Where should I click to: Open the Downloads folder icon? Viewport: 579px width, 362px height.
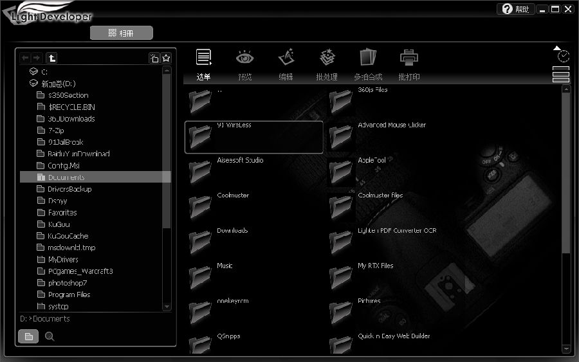pyautogui.click(x=200, y=242)
